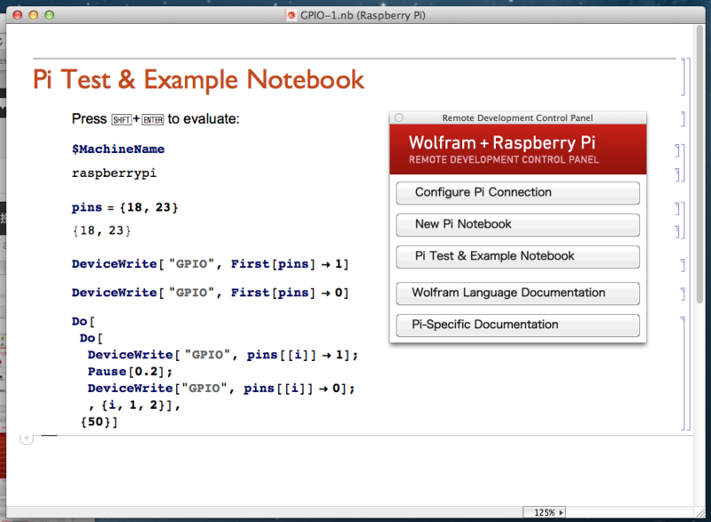Click the {50}] closing line

pyautogui.click(x=99, y=422)
